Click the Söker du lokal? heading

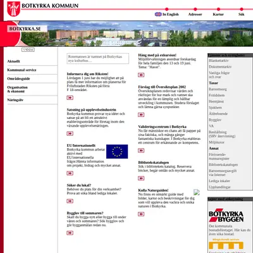tap(79, 185)
